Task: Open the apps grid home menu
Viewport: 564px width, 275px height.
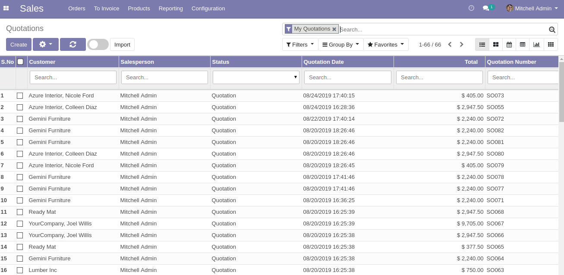Action: point(6,8)
